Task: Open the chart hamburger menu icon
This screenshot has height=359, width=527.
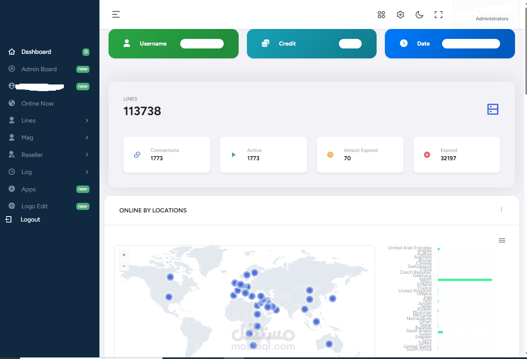Action: point(502,241)
